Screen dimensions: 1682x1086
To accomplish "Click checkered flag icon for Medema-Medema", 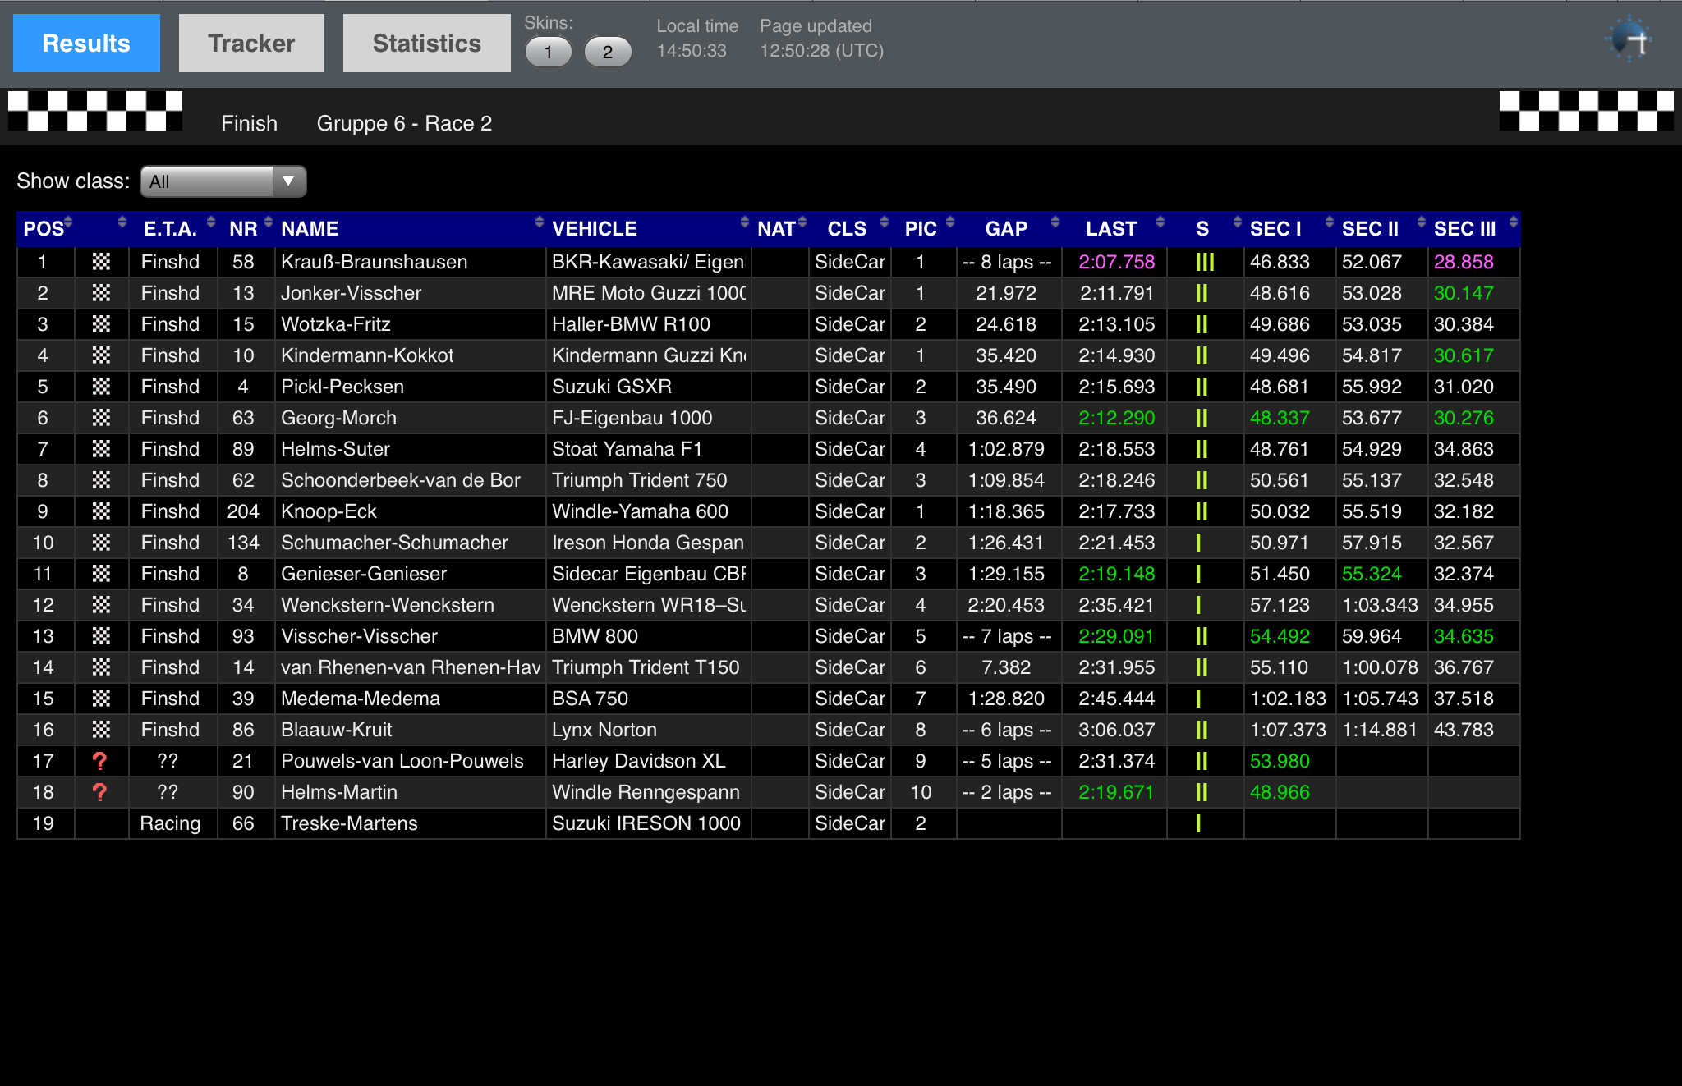I will tap(101, 699).
